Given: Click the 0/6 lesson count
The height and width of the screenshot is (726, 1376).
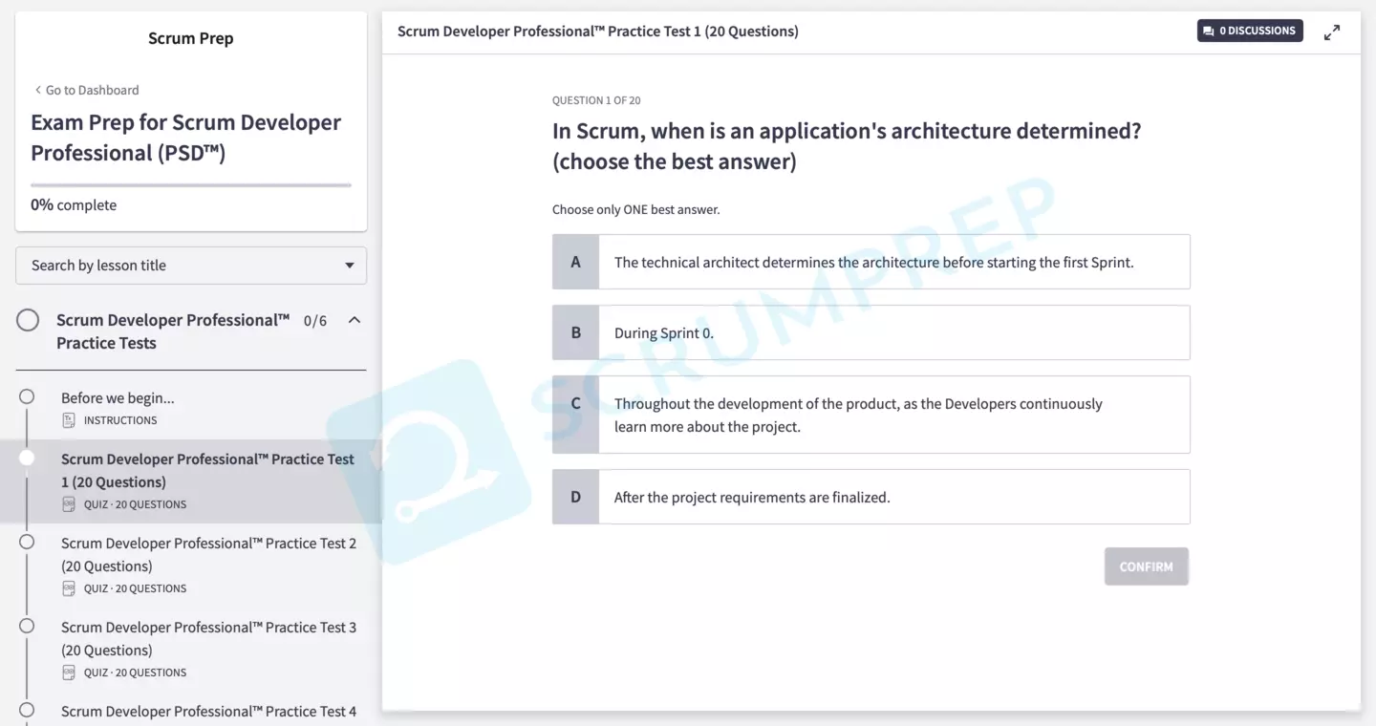Looking at the screenshot, I should (x=315, y=321).
